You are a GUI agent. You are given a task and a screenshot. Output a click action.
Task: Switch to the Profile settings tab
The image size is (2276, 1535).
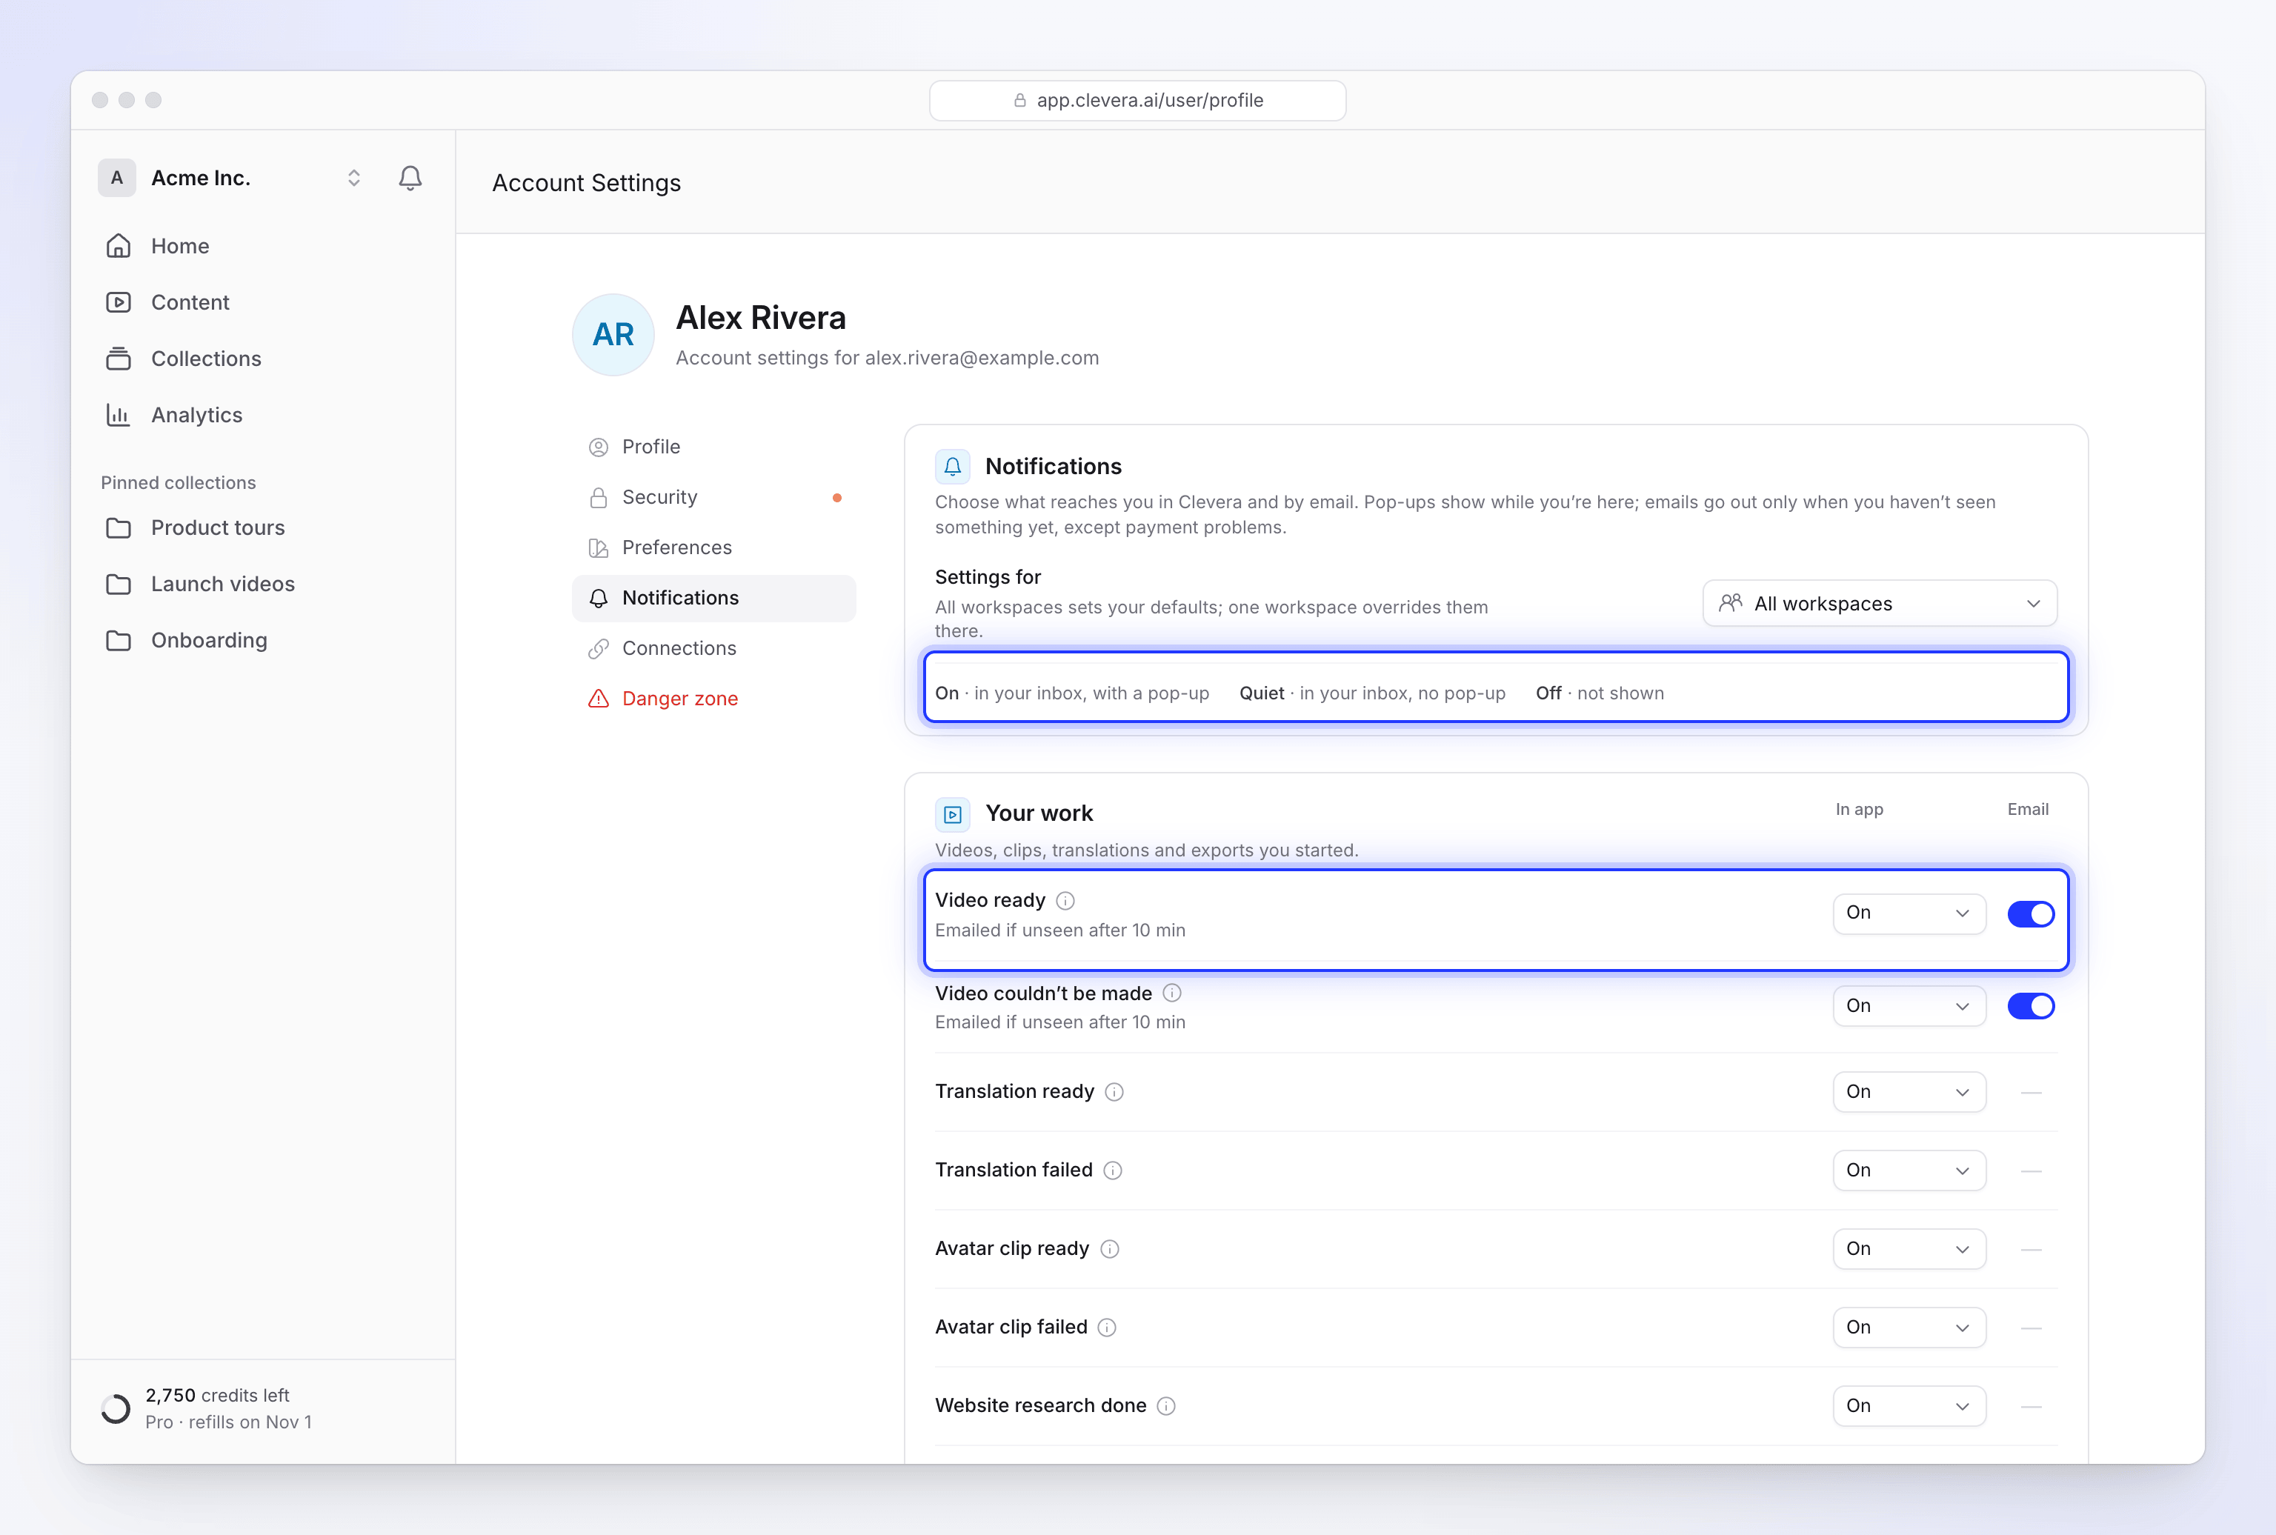(x=713, y=447)
